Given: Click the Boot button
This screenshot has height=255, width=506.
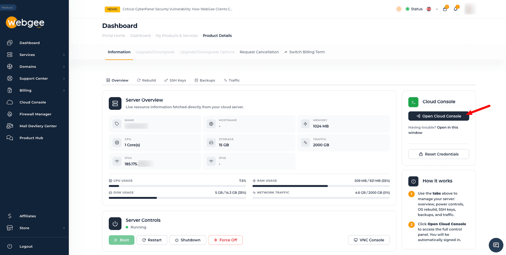Looking at the screenshot, I should point(121,240).
